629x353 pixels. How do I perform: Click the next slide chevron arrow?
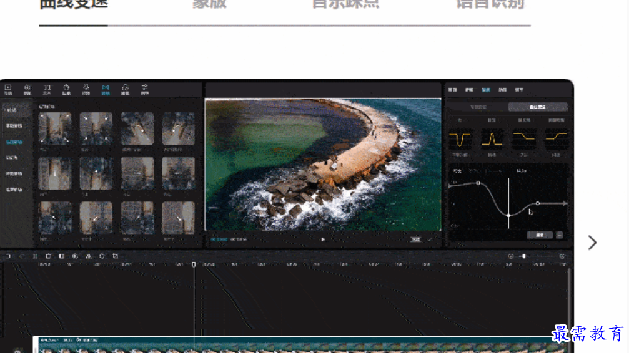(x=593, y=243)
